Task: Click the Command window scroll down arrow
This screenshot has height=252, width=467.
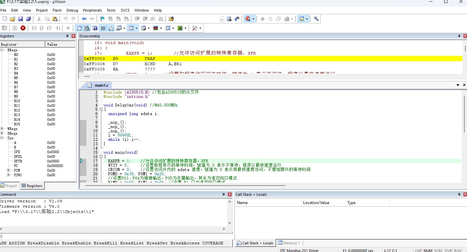Action: click(230, 223)
